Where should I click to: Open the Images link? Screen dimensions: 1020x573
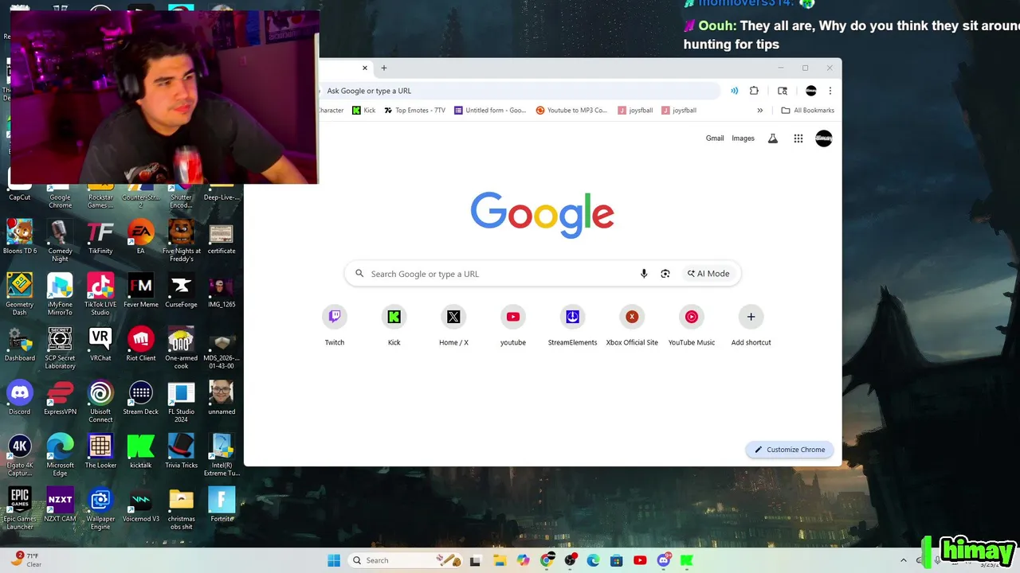tap(743, 138)
